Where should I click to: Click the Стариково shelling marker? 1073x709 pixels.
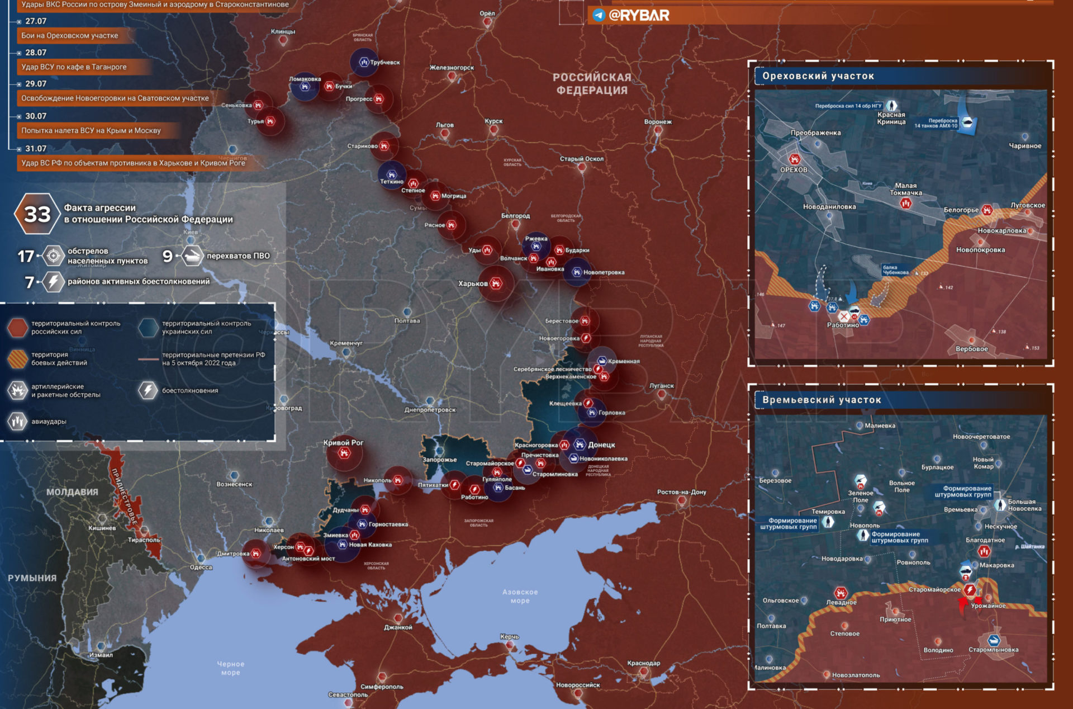point(384,146)
